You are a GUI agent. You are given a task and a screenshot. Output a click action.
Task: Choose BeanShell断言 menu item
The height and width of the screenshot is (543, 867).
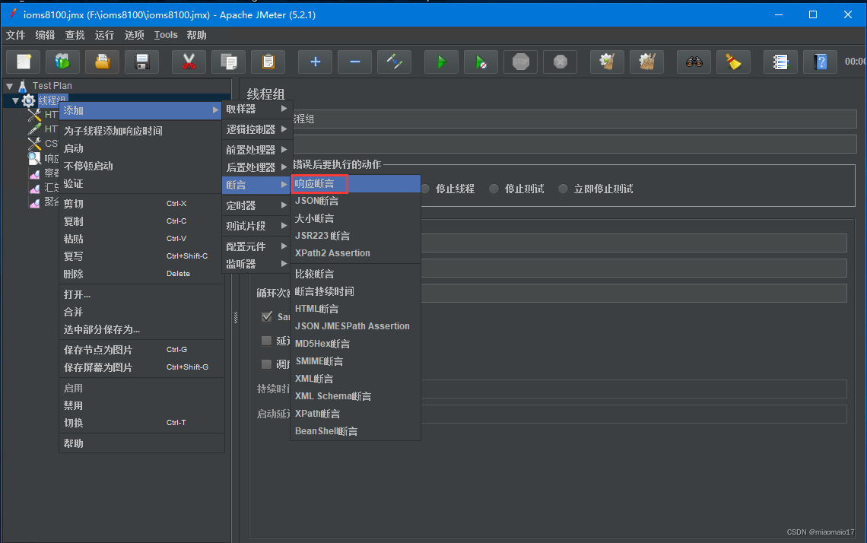355,431
